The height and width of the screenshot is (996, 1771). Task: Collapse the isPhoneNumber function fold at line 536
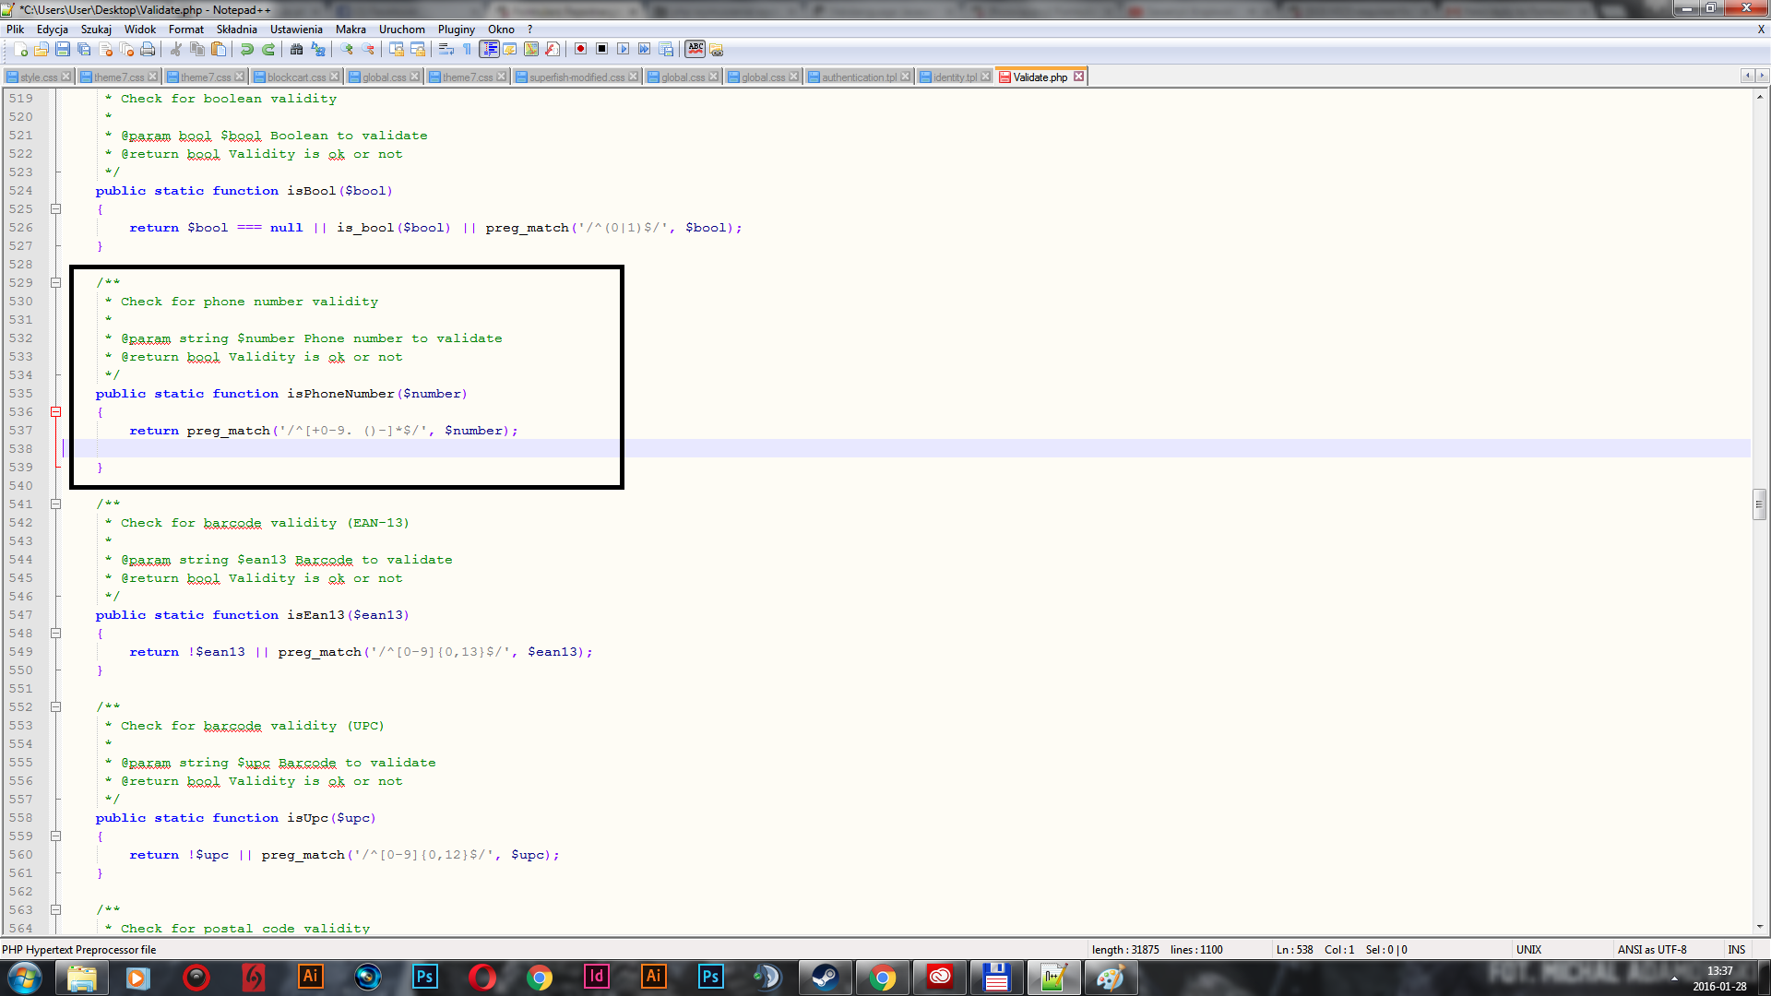(55, 412)
